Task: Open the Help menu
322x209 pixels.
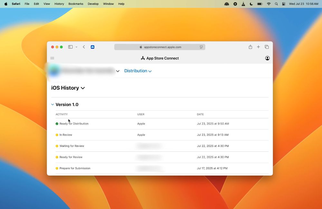Action: [x=121, y=4]
